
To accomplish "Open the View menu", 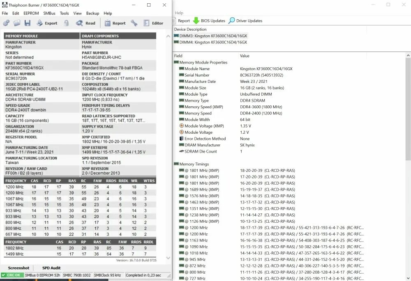I will (77, 13).
